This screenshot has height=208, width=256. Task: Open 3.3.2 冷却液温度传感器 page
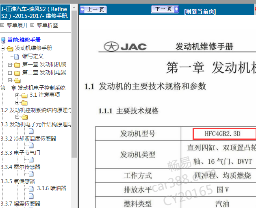[28, 139]
